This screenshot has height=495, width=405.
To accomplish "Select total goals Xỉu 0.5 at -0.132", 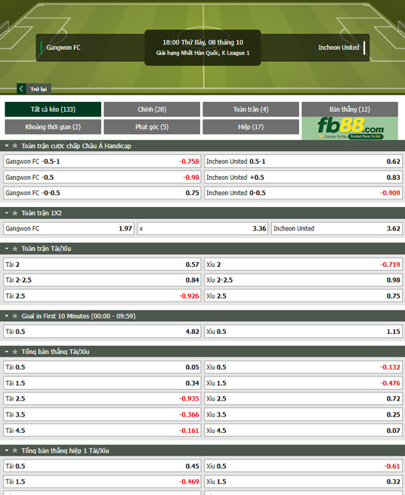I will coord(303,367).
